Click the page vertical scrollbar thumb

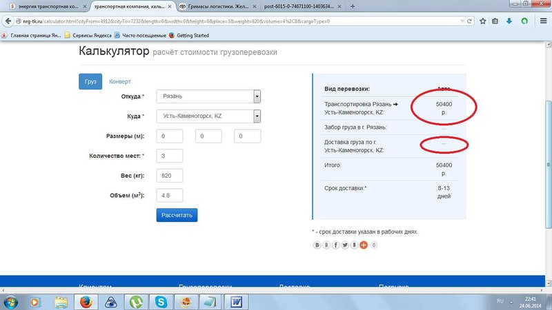(548, 165)
